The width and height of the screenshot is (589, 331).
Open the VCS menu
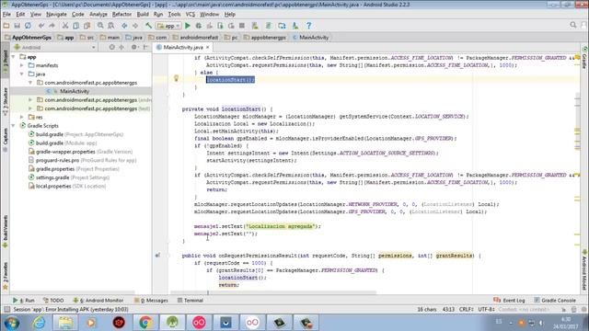[191, 15]
